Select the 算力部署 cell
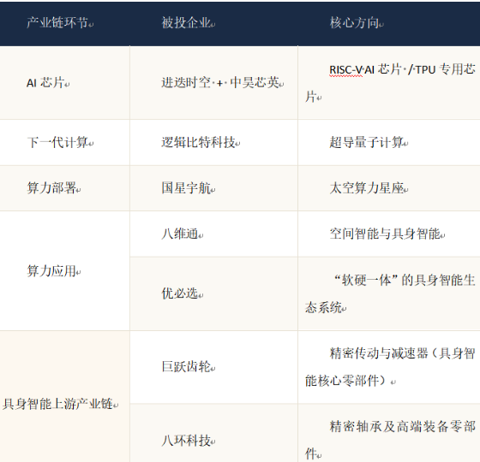The height and width of the screenshot is (462, 480). pos(64,188)
